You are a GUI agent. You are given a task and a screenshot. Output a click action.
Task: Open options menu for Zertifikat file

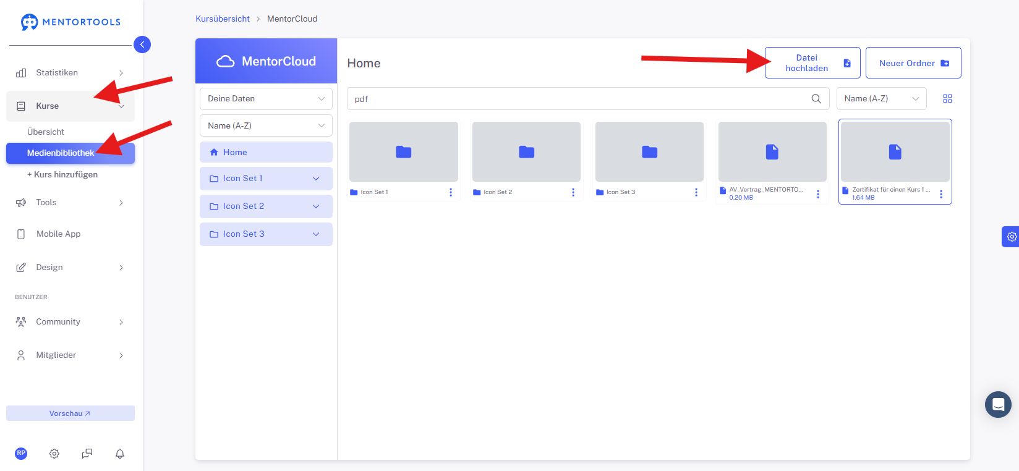click(941, 194)
